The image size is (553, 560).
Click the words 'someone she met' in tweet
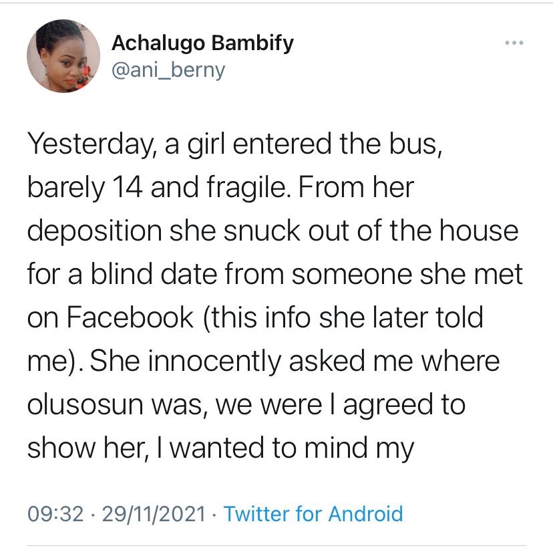tap(407, 274)
